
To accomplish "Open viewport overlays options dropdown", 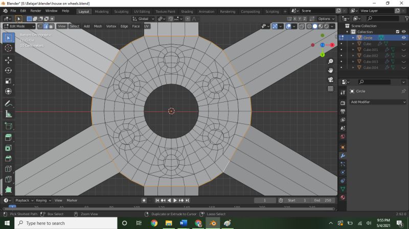I will pos(294,27).
